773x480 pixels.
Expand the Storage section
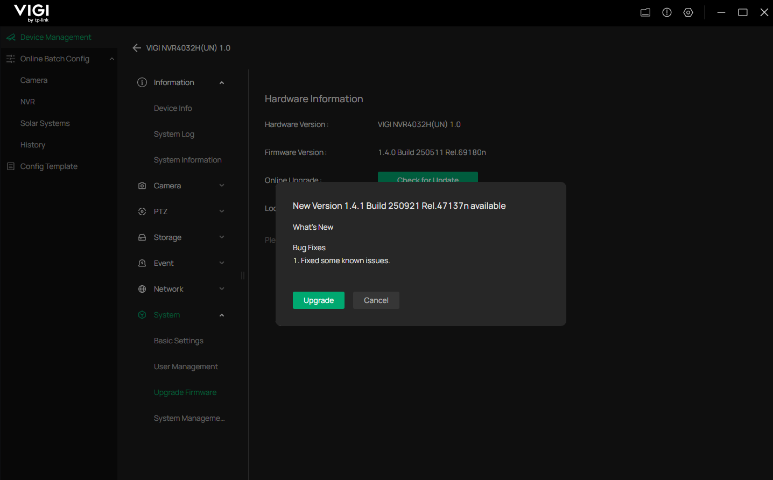pyautogui.click(x=221, y=237)
